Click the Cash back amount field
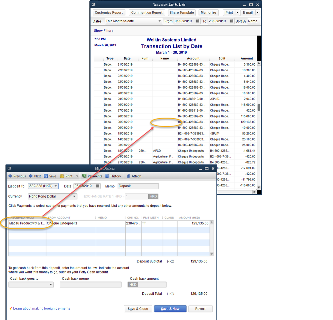The height and width of the screenshot is (320, 333). tap(147, 285)
